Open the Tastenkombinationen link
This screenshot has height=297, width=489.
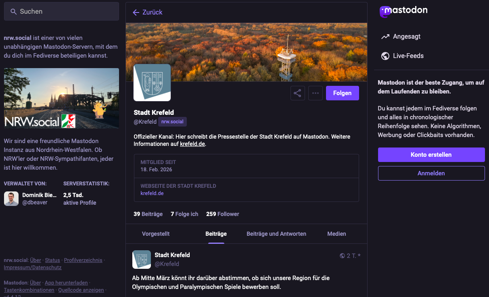tap(29, 290)
